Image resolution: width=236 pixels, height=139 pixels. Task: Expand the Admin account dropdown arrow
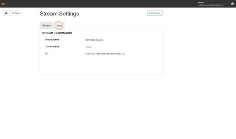(226, 4)
